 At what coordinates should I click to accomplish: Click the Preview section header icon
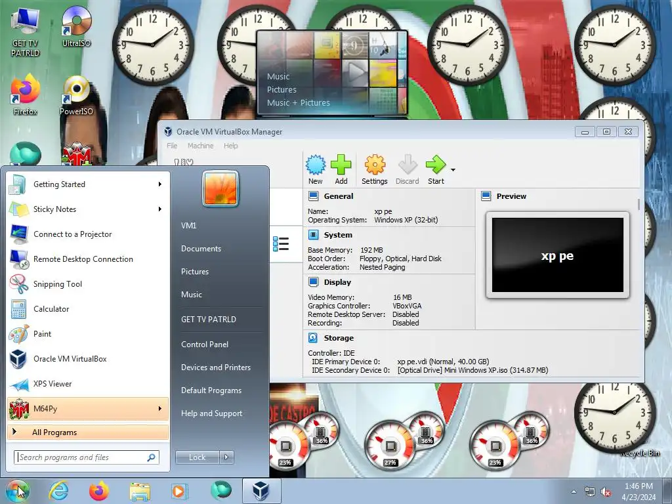click(486, 196)
